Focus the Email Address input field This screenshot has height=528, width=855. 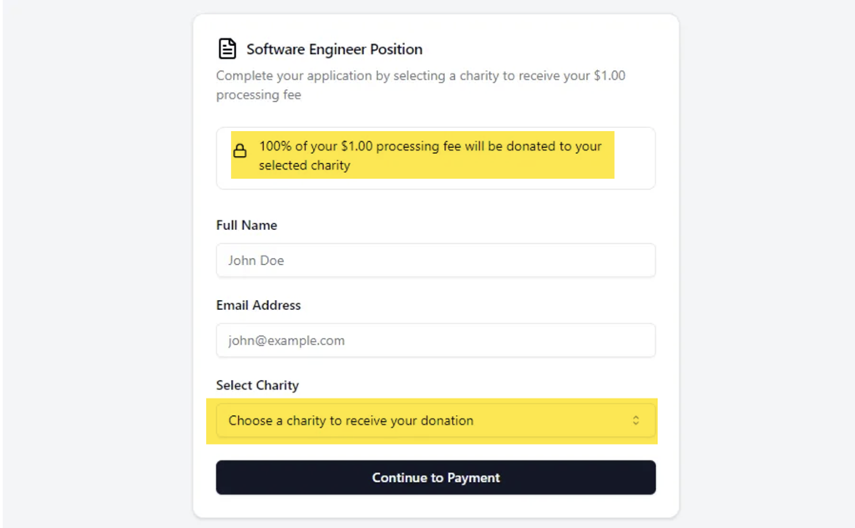pos(436,340)
